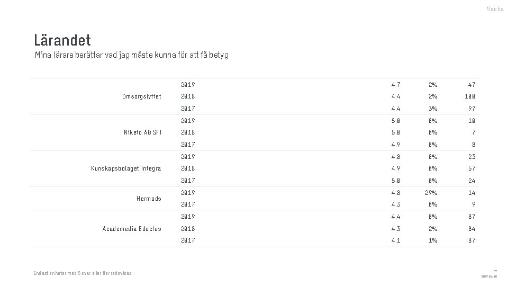Click the 4.7 score for Omsorgslyftet 2019
The width and height of the screenshot is (508, 286).
396,85
